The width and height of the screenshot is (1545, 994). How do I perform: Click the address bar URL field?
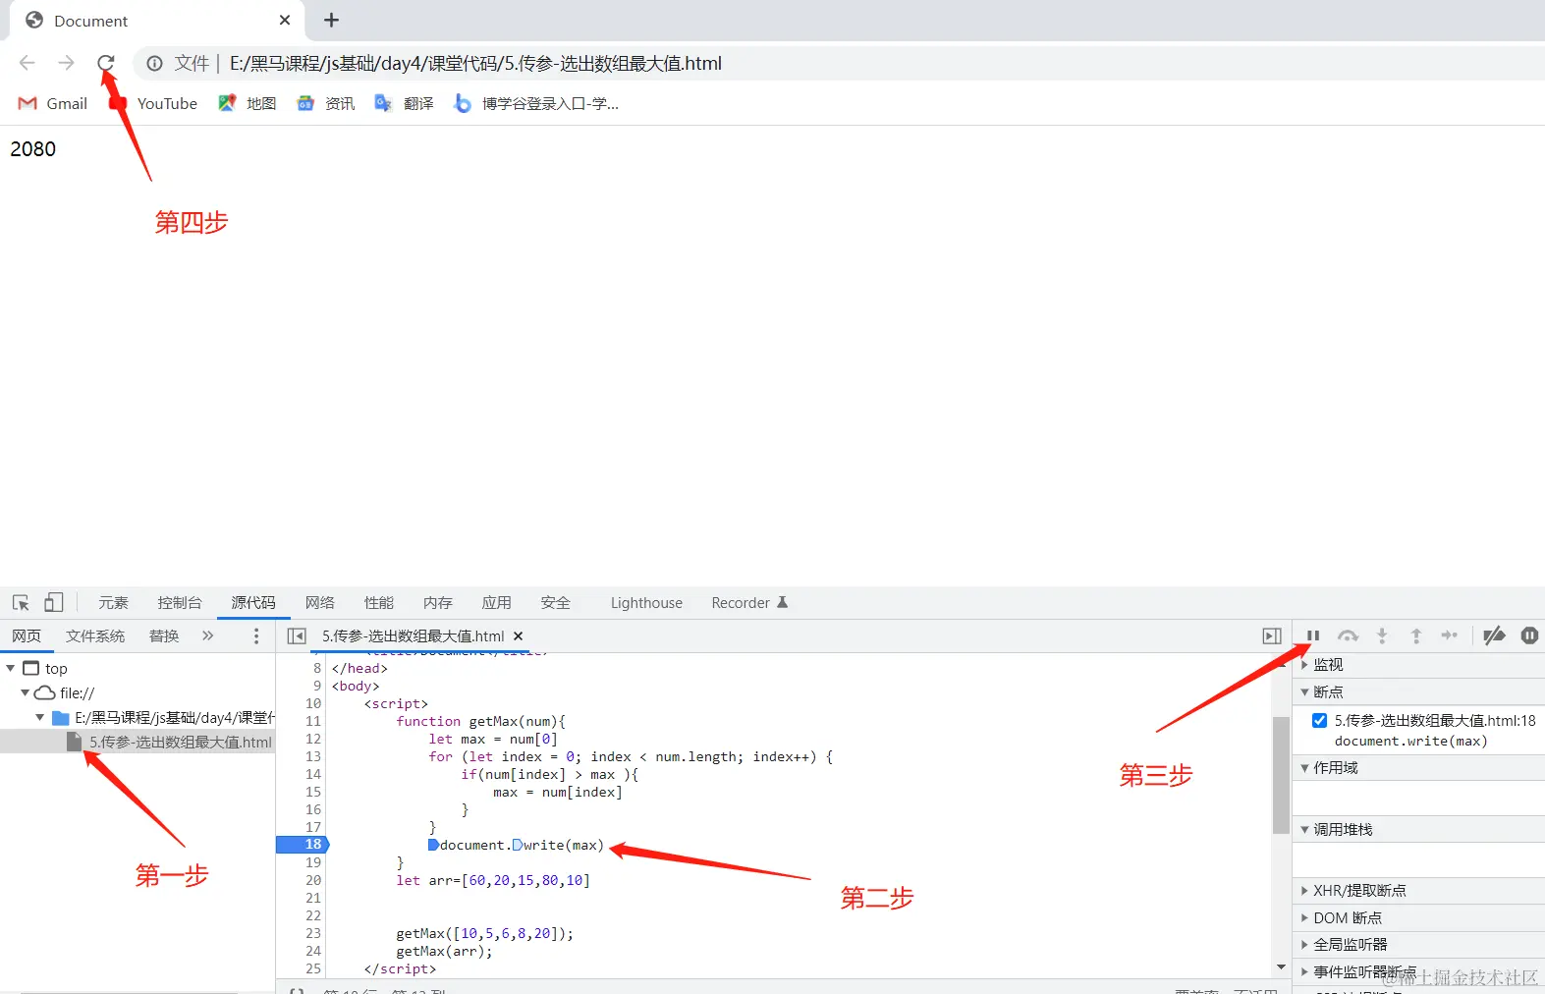tap(475, 63)
